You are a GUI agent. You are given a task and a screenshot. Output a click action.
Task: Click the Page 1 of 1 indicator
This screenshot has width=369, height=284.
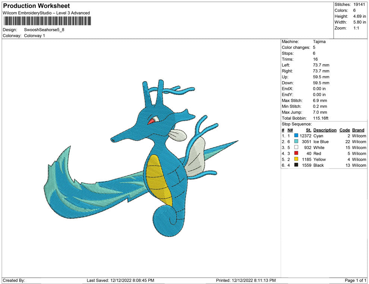coord(356,280)
